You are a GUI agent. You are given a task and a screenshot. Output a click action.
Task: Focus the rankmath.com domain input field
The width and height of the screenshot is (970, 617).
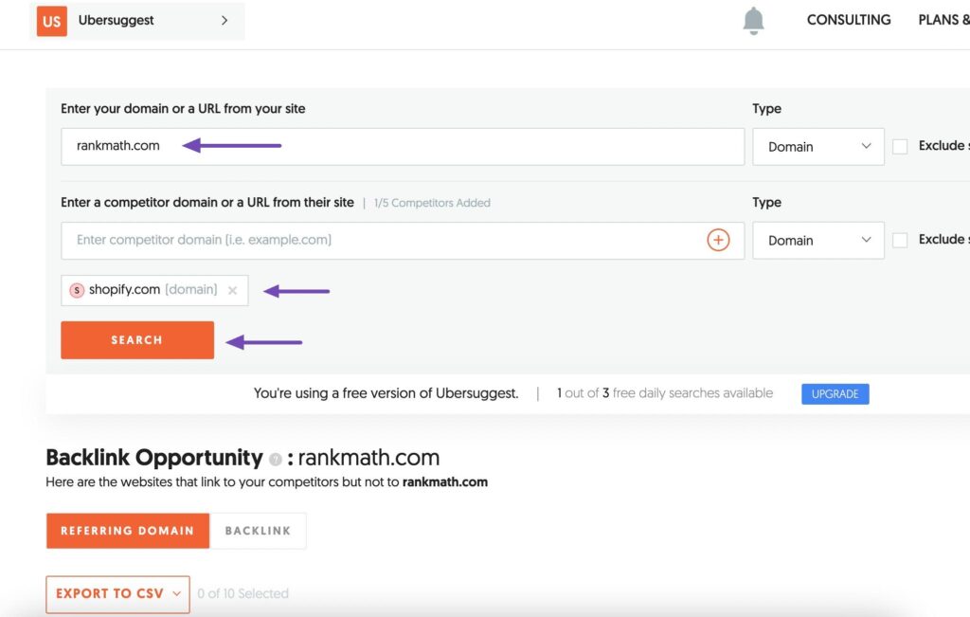(402, 147)
